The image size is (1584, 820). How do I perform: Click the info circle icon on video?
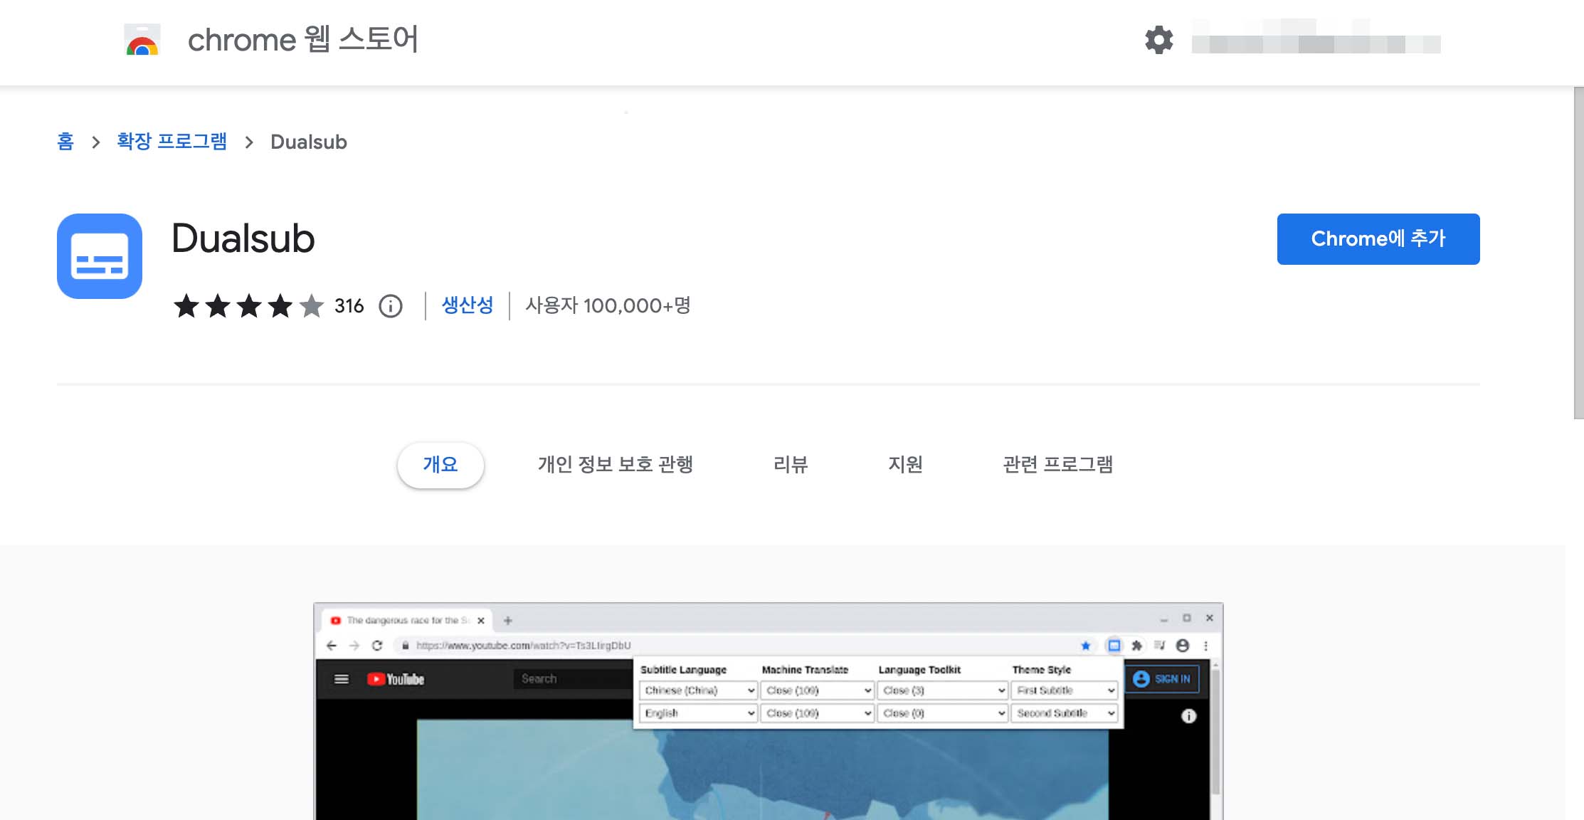point(1188,716)
